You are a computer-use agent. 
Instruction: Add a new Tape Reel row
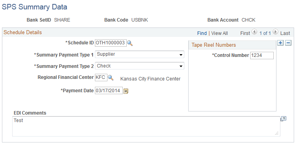[280, 43]
